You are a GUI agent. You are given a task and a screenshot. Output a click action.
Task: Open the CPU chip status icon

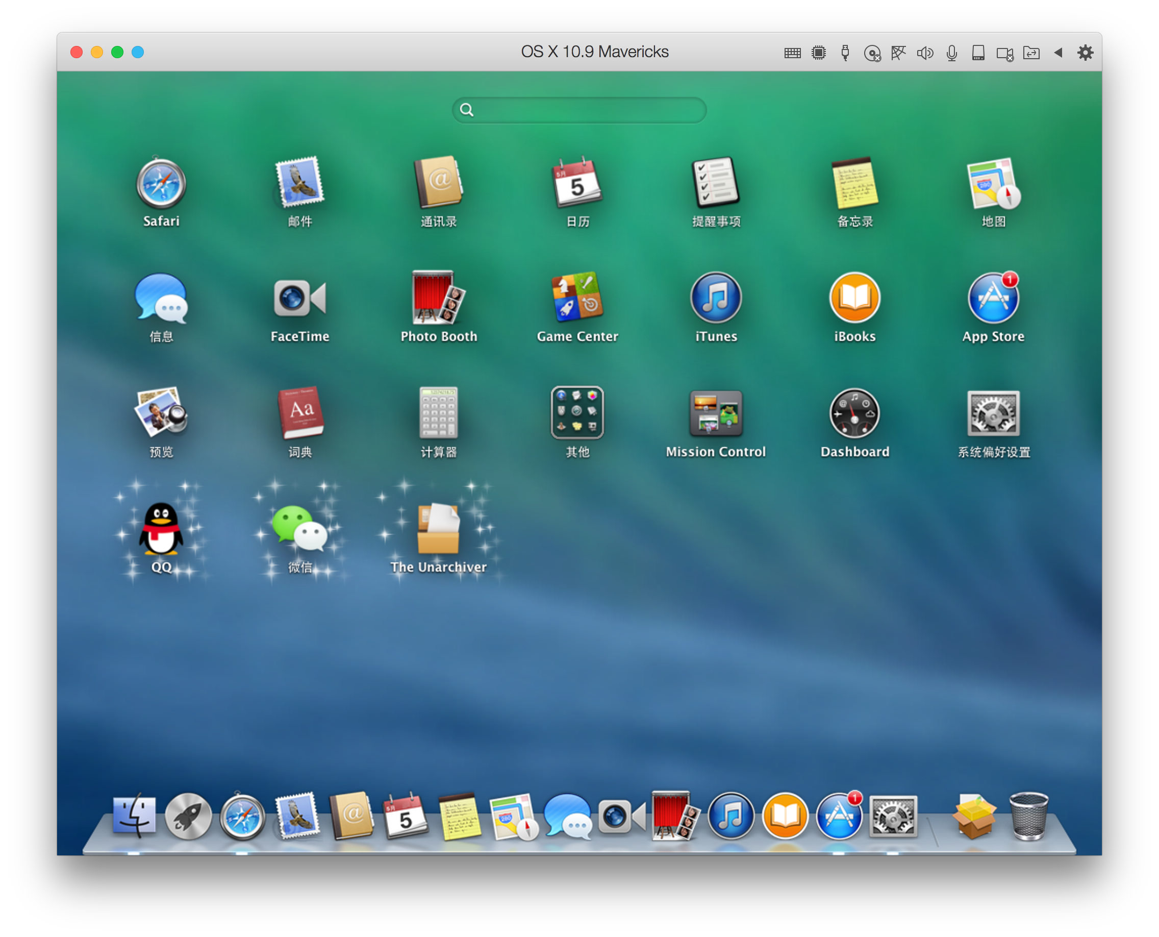tap(819, 53)
